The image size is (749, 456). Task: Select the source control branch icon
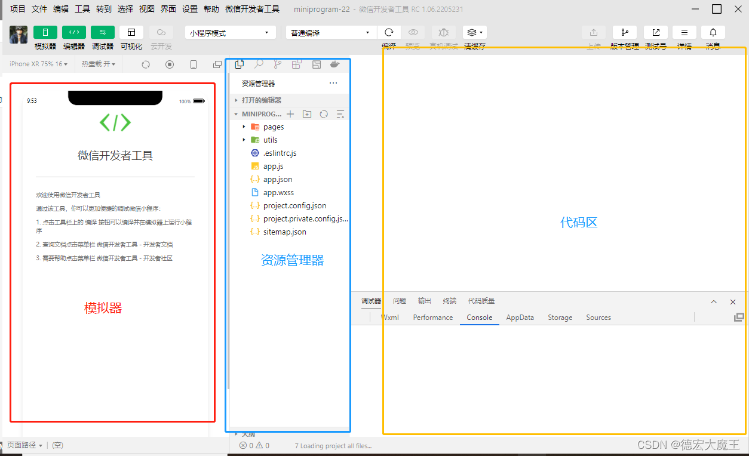[278, 64]
